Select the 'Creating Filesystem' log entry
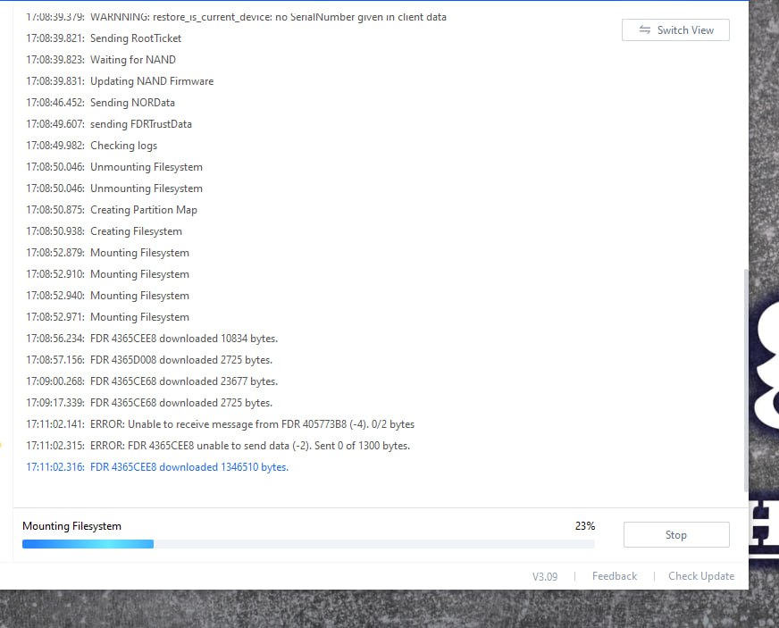Viewport: 779px width, 628px height. 104,231
